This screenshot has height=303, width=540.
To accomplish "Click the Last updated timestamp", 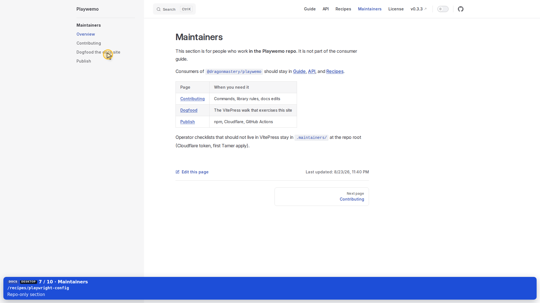I will pos(337,172).
